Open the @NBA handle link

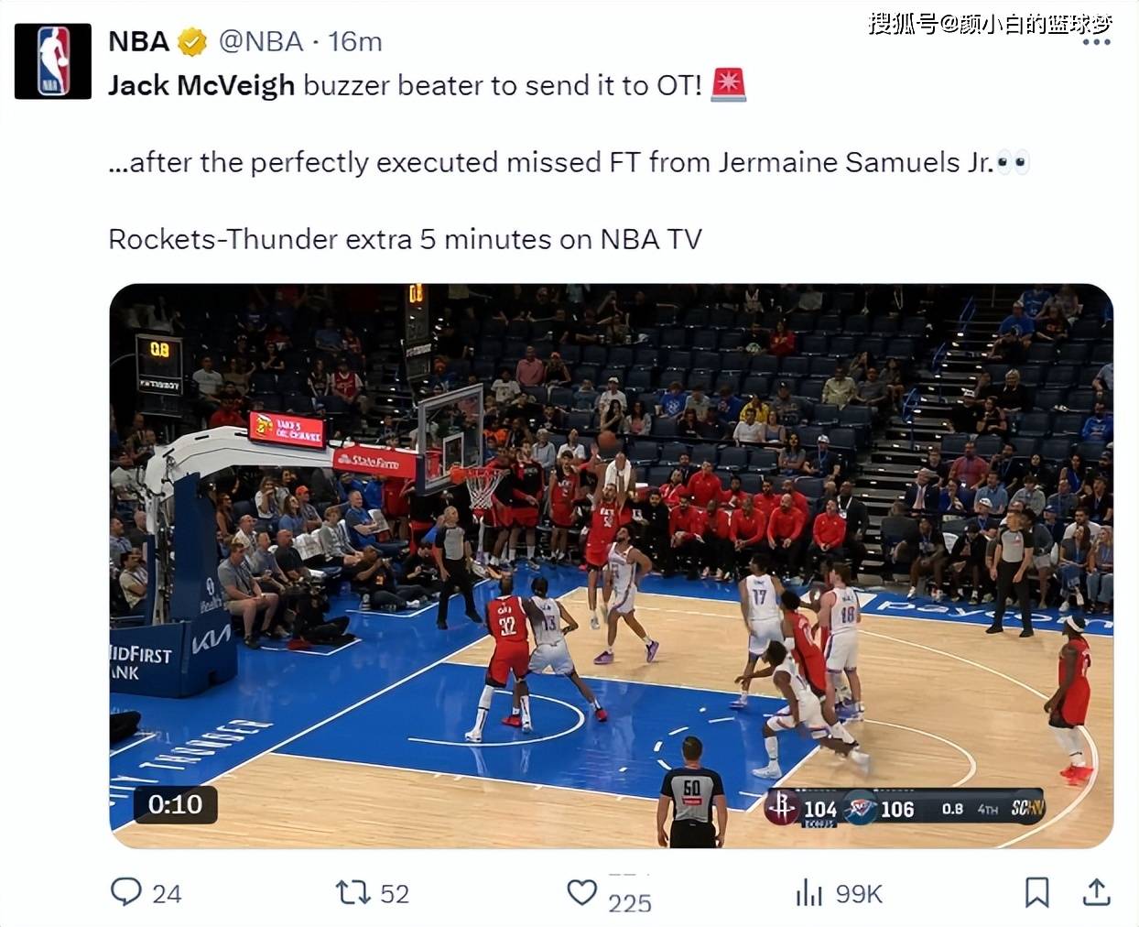[x=261, y=41]
